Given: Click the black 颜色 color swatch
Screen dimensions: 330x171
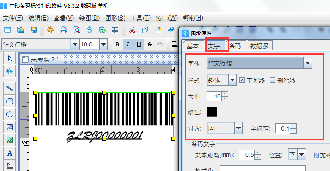Looking at the screenshot, I should tap(212, 112).
